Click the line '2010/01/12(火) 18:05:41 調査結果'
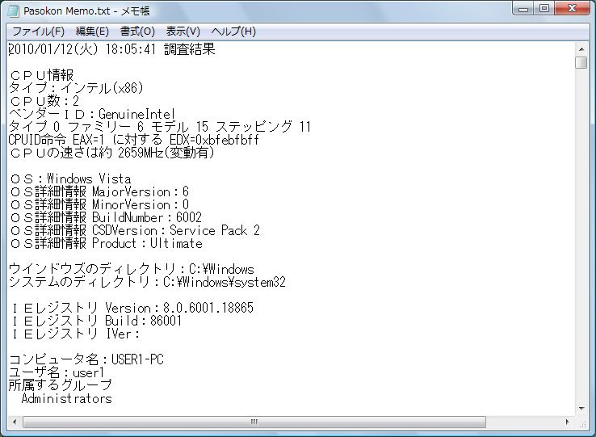 click(x=111, y=49)
